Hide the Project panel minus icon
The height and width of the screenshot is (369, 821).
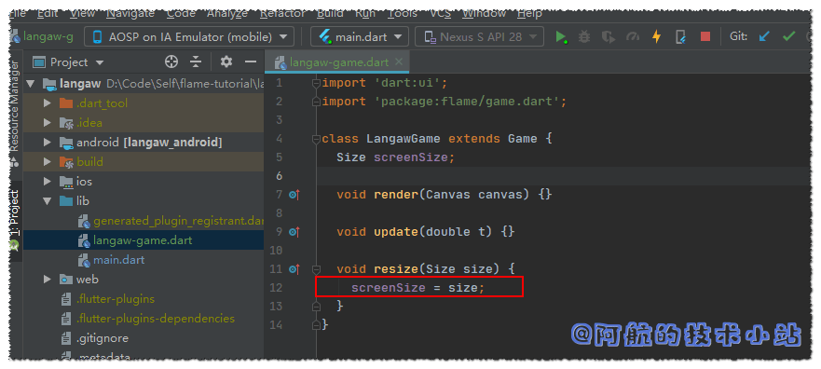pyautogui.click(x=251, y=62)
